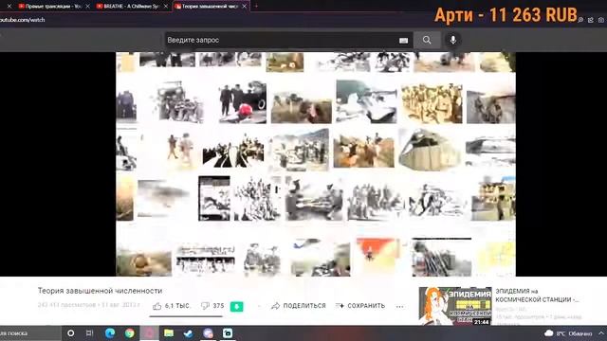This screenshot has height=341, width=607.
Task: Open the pink active browser taskbar icon
Action: (x=150, y=332)
